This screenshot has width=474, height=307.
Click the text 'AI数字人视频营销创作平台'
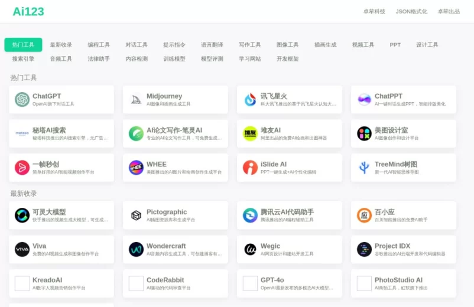pos(59,288)
